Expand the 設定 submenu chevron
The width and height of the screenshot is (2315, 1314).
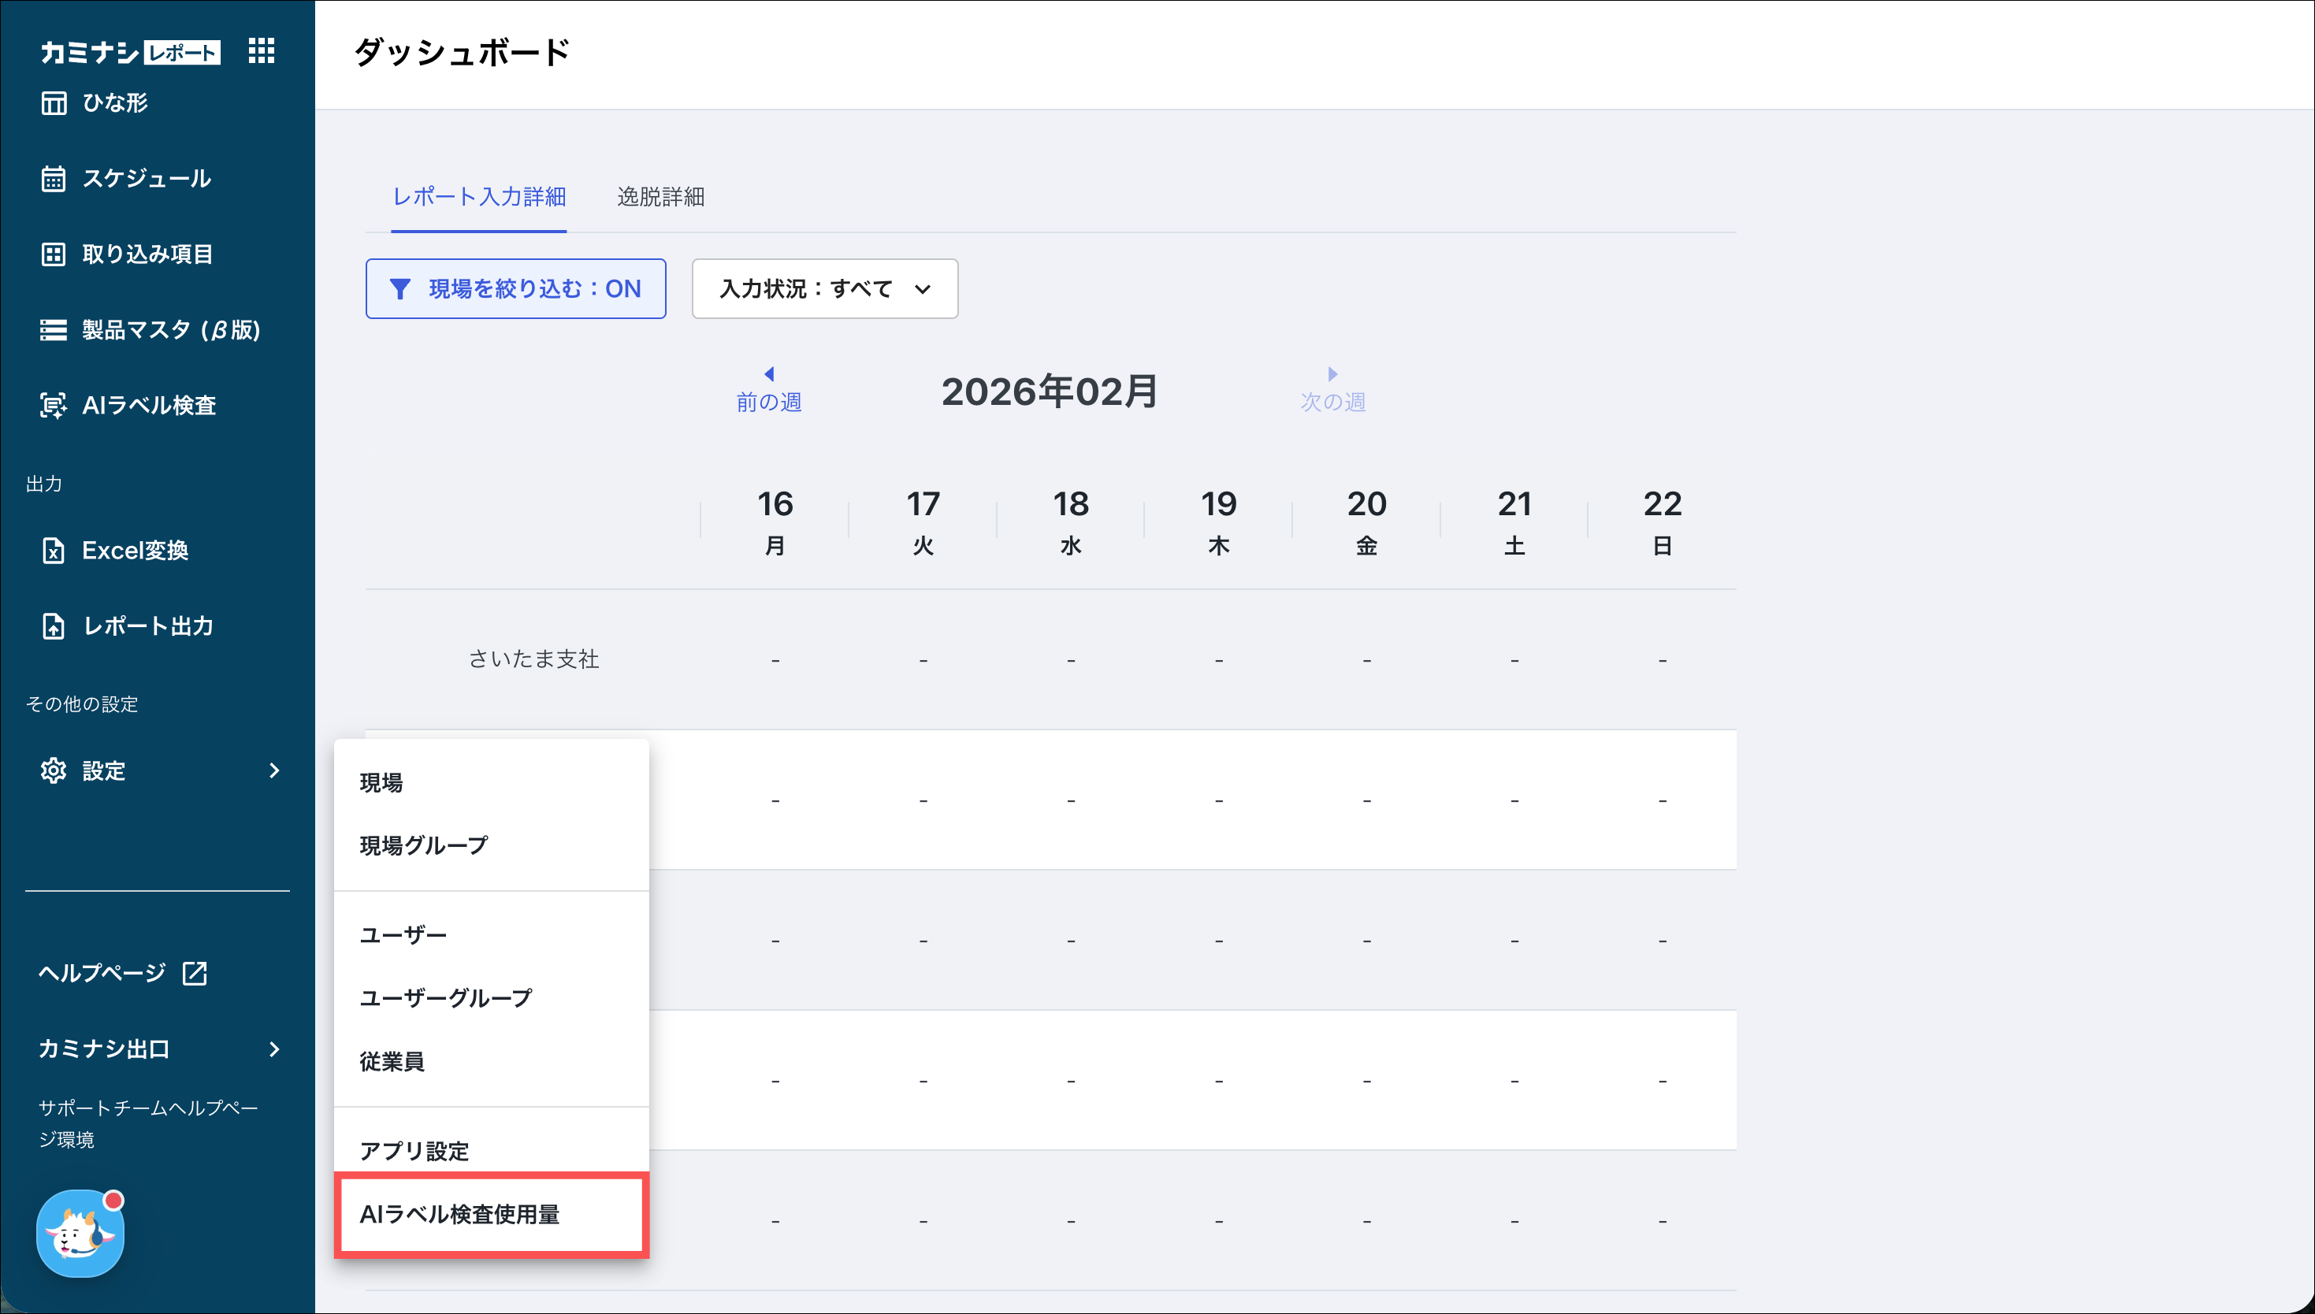274,770
